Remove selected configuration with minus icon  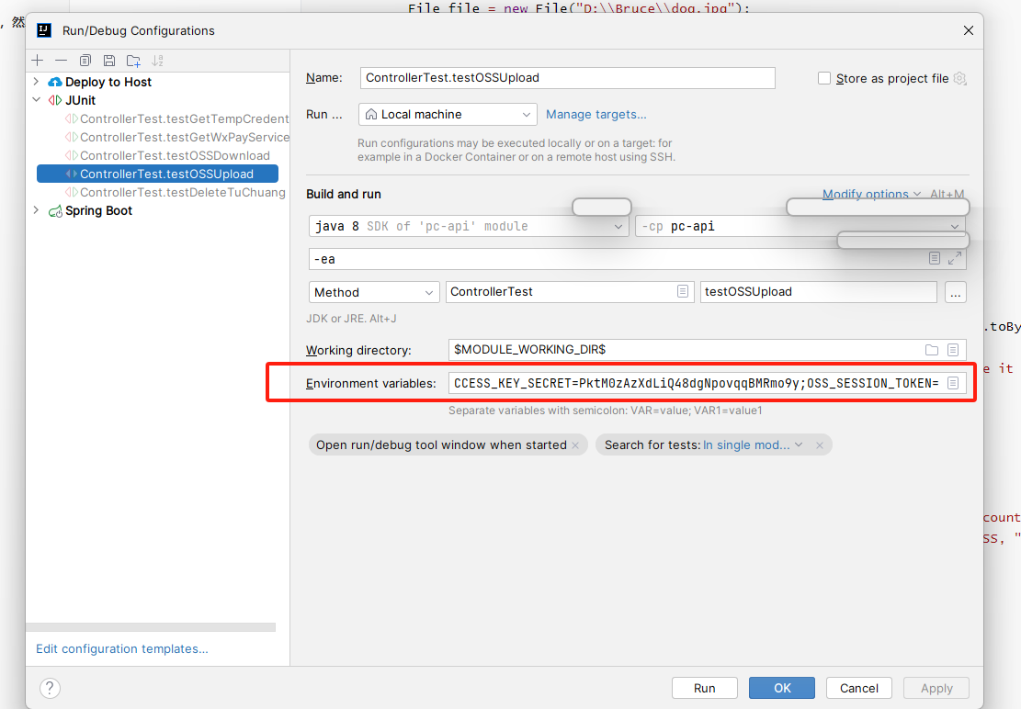[x=62, y=61]
